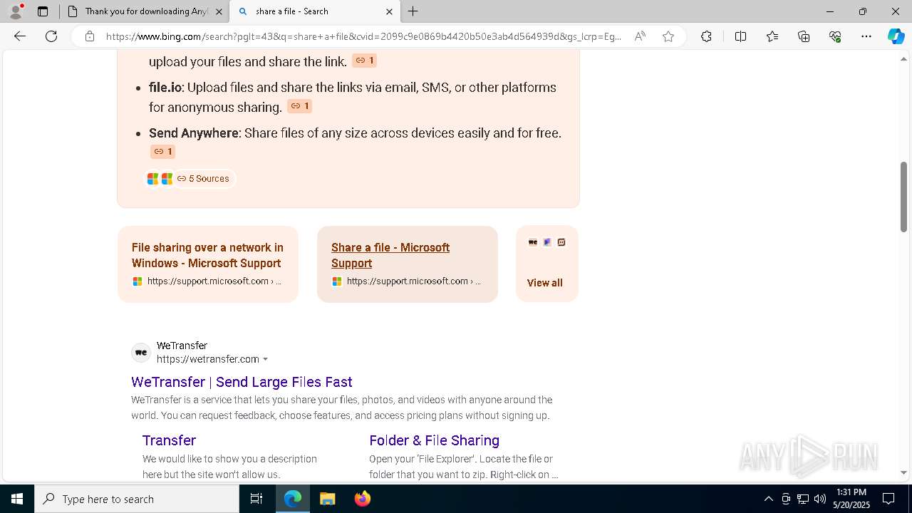The height and width of the screenshot is (513, 912).
Task: Open the Transfer sublink
Action: point(169,440)
